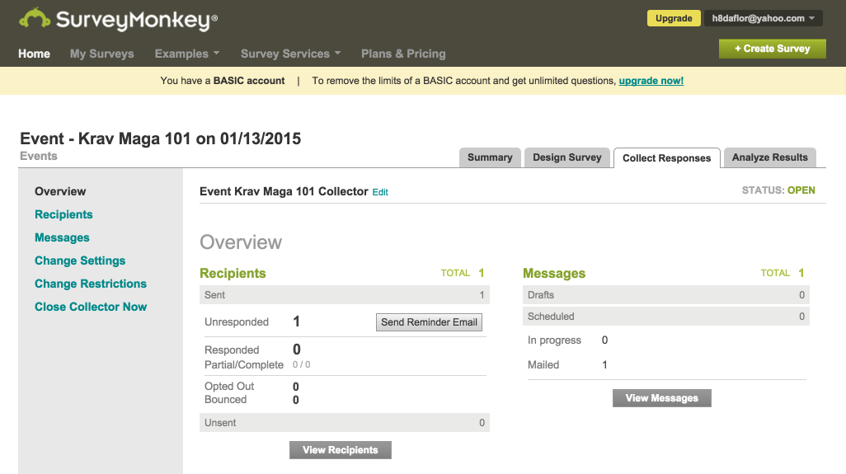Open Plans & Pricing page
Image resolution: width=846 pixels, height=474 pixels.
tap(403, 54)
